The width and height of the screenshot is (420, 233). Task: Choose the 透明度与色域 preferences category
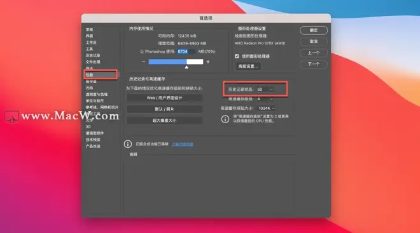(97, 95)
